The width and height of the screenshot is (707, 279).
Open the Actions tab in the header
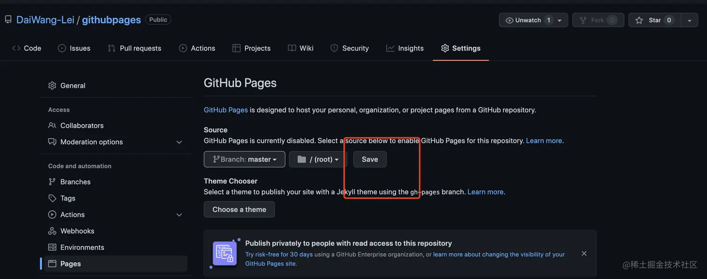197,48
